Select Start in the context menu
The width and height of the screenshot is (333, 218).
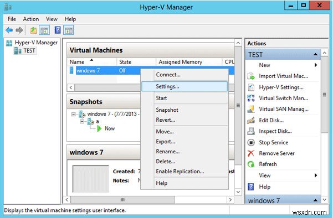coord(185,98)
